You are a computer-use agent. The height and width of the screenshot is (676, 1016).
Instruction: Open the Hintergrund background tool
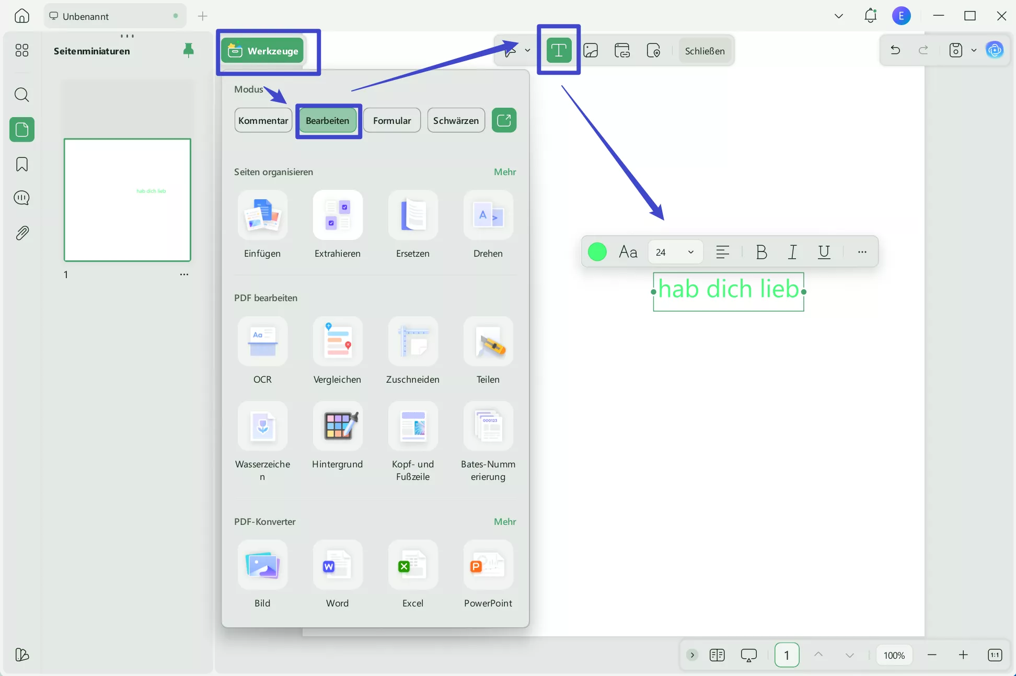pyautogui.click(x=338, y=427)
